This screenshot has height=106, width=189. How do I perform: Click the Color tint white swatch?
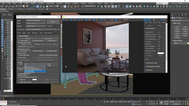[x=161, y=53]
